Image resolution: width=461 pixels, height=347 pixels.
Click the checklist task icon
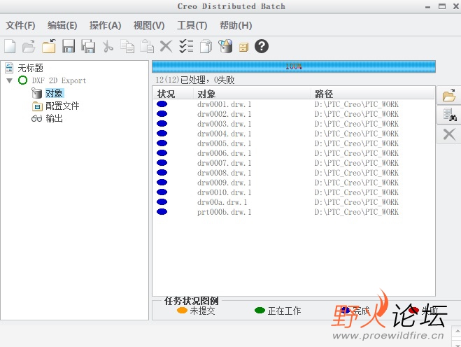(x=186, y=46)
